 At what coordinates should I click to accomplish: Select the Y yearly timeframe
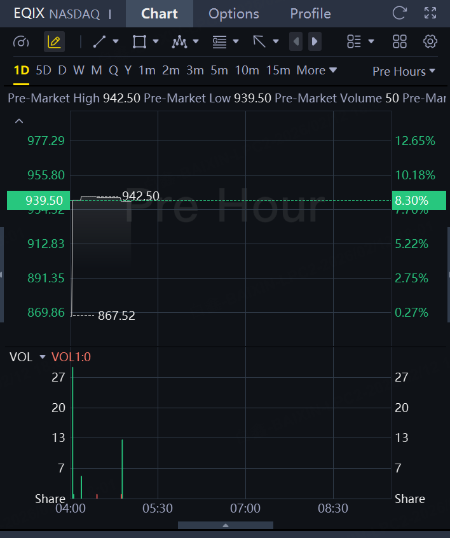pyautogui.click(x=128, y=71)
